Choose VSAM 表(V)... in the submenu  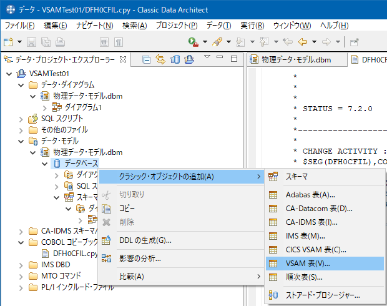pyautogui.click(x=325, y=264)
